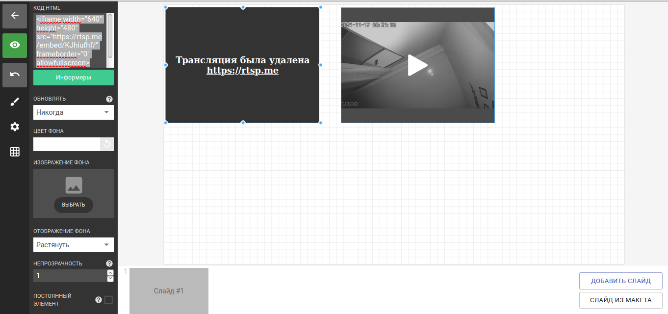
Task: Open the brush design tool
Action: coord(15,102)
